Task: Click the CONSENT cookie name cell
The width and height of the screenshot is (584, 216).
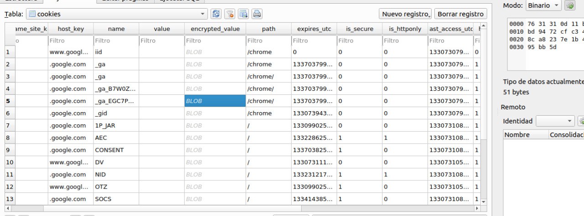Action: click(109, 150)
